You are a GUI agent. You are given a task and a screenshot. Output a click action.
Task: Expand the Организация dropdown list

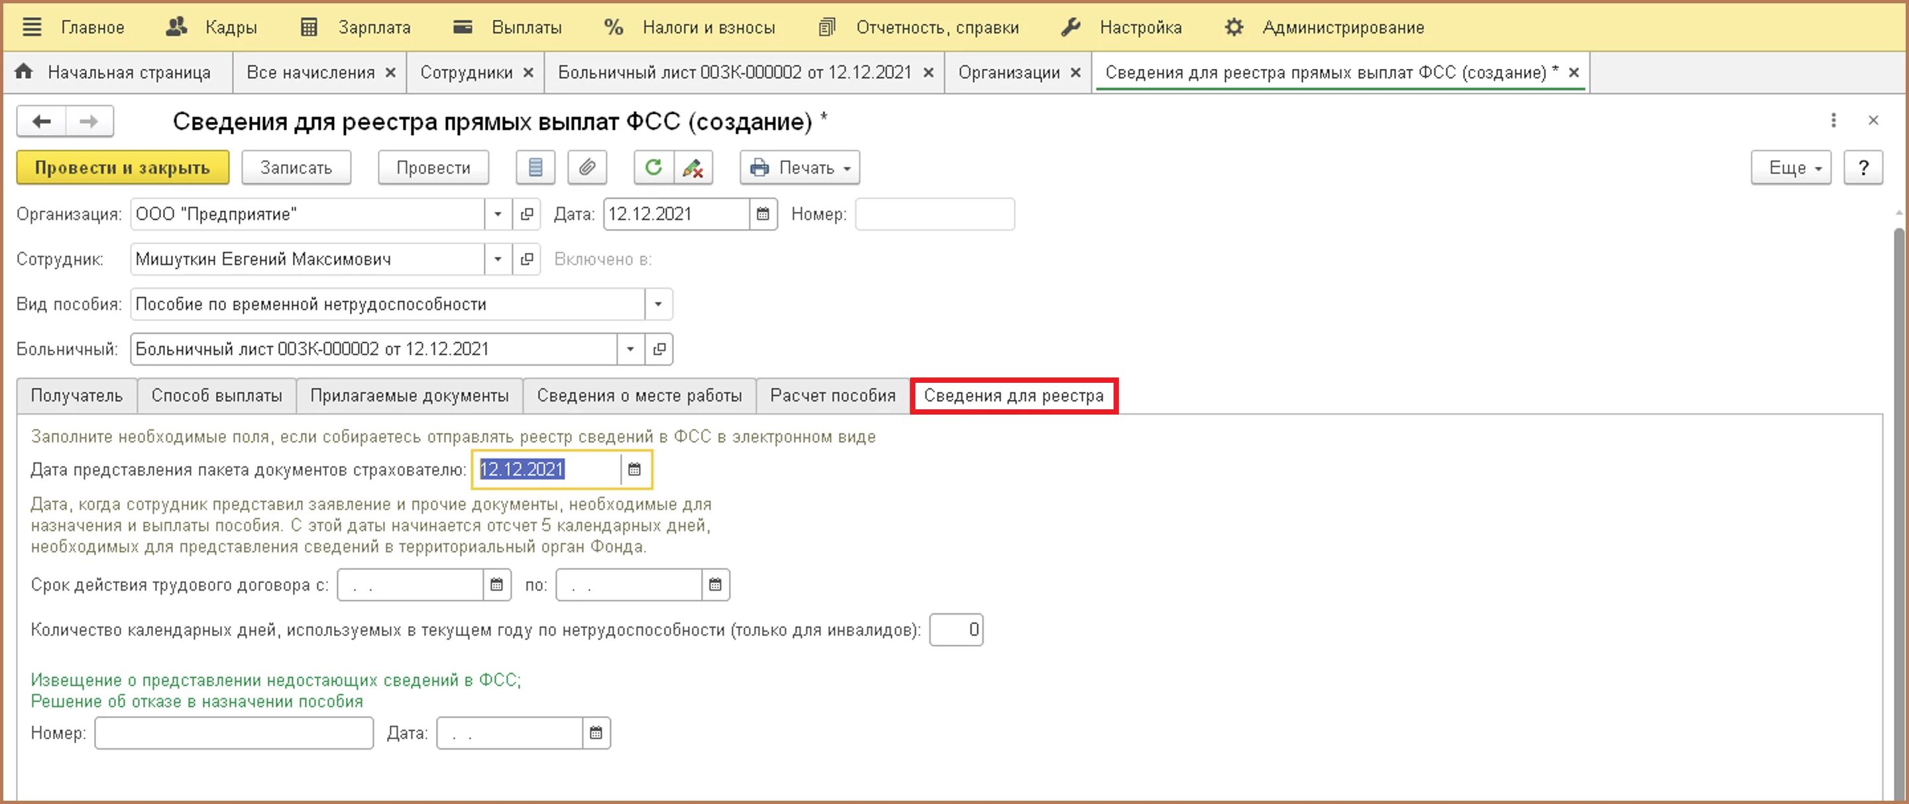(x=498, y=215)
